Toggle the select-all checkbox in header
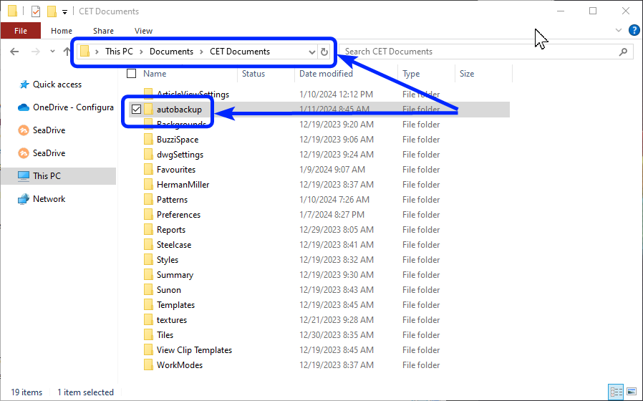 pos(131,73)
